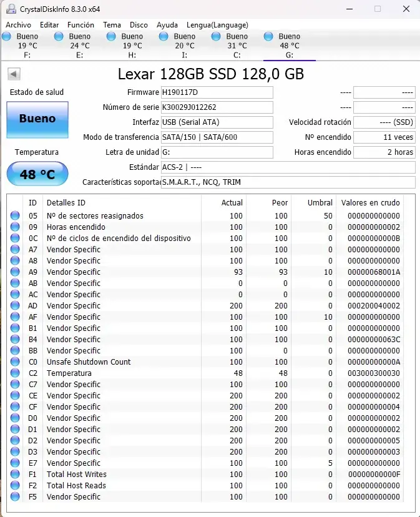Click the blue orb of Unsafe Shutdown Count

click(x=15, y=362)
